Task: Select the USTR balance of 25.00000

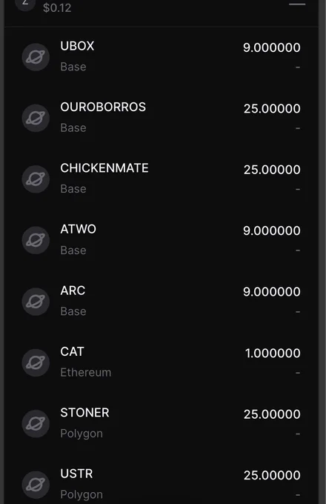Action: 272,475
